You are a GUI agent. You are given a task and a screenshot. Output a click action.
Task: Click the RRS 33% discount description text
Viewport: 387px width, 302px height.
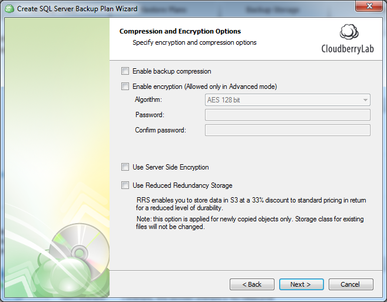(251, 204)
